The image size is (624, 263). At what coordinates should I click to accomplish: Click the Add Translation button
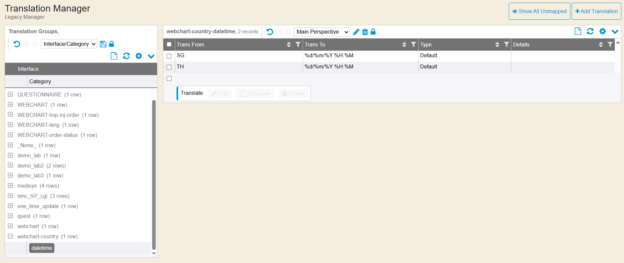pos(596,11)
